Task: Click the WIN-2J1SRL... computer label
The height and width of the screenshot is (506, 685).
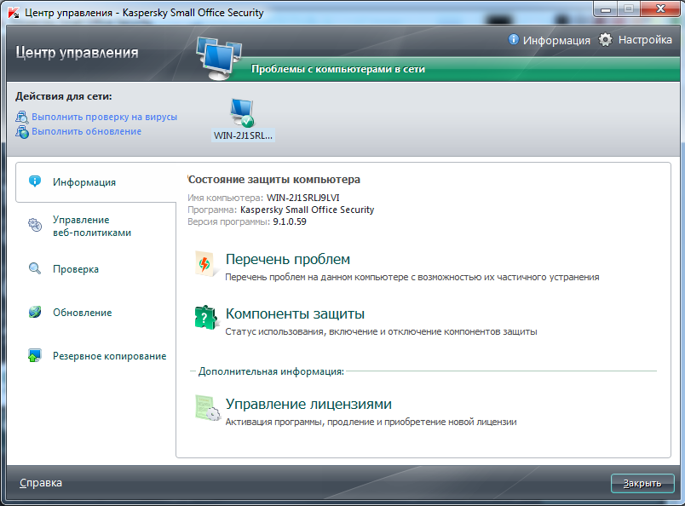Action: (x=243, y=135)
